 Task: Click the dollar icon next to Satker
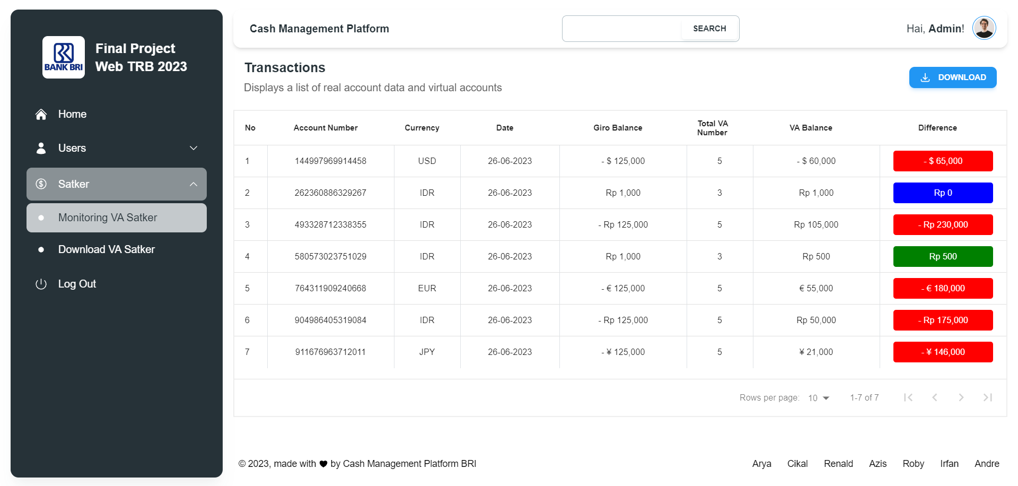(x=41, y=184)
